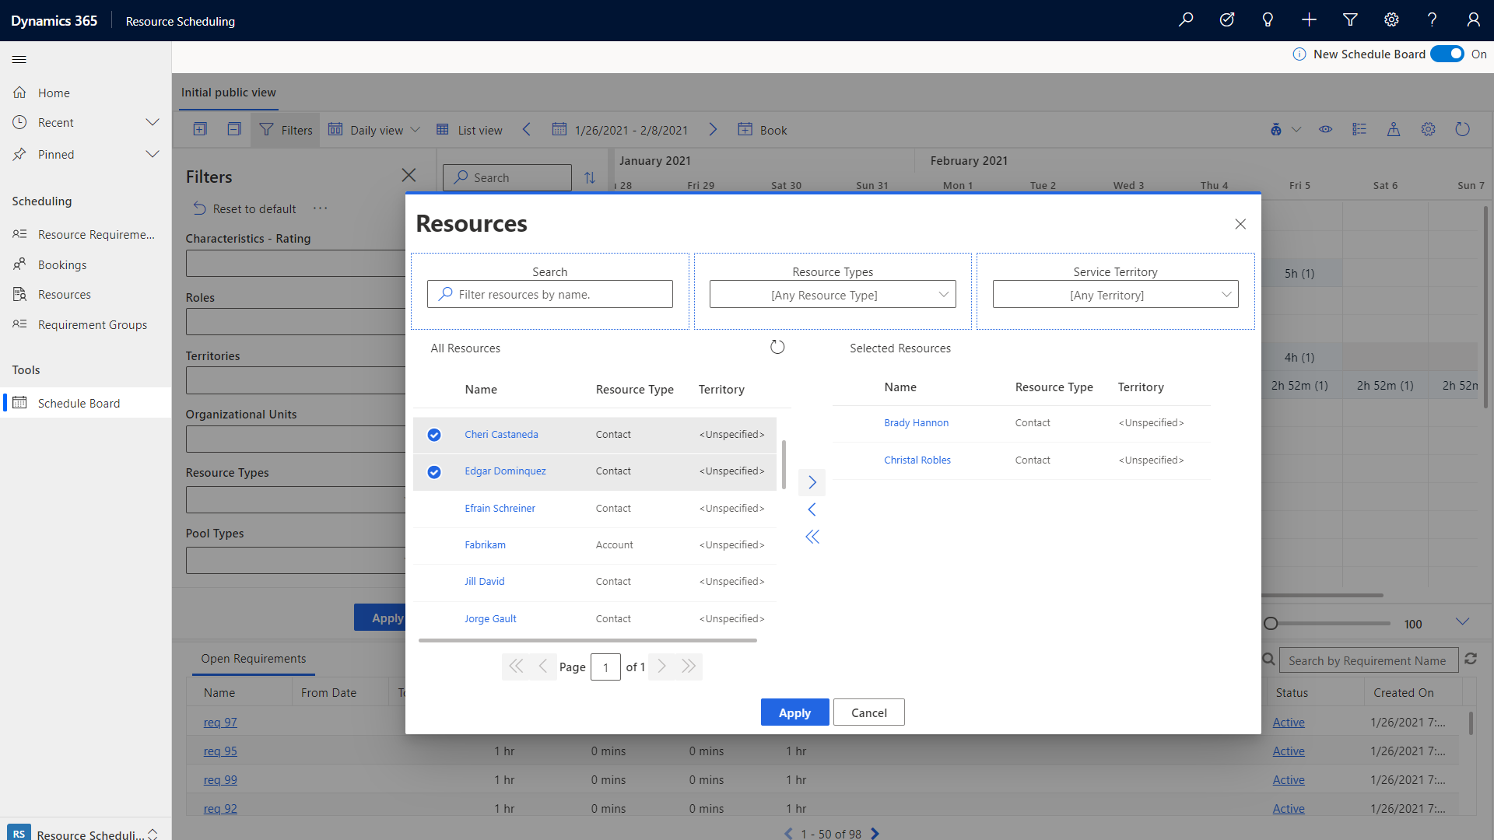The height and width of the screenshot is (840, 1494).
Task: Check the Edgar Dominguez resource checkbox
Action: tap(434, 471)
